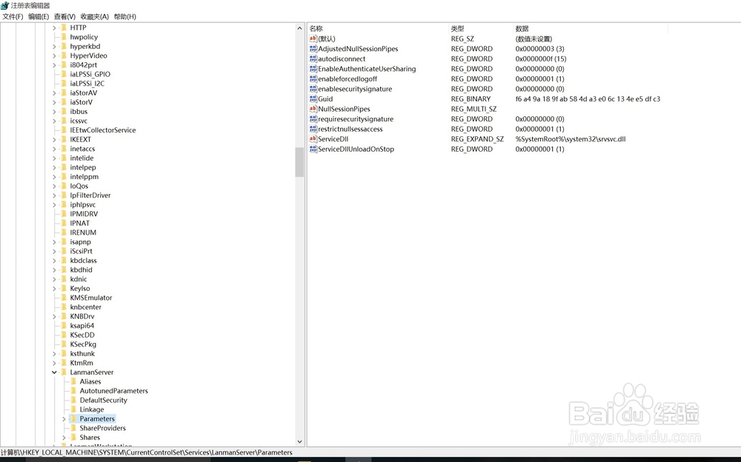Expand the hyperkbd key
The height and width of the screenshot is (462, 741).
(x=54, y=47)
